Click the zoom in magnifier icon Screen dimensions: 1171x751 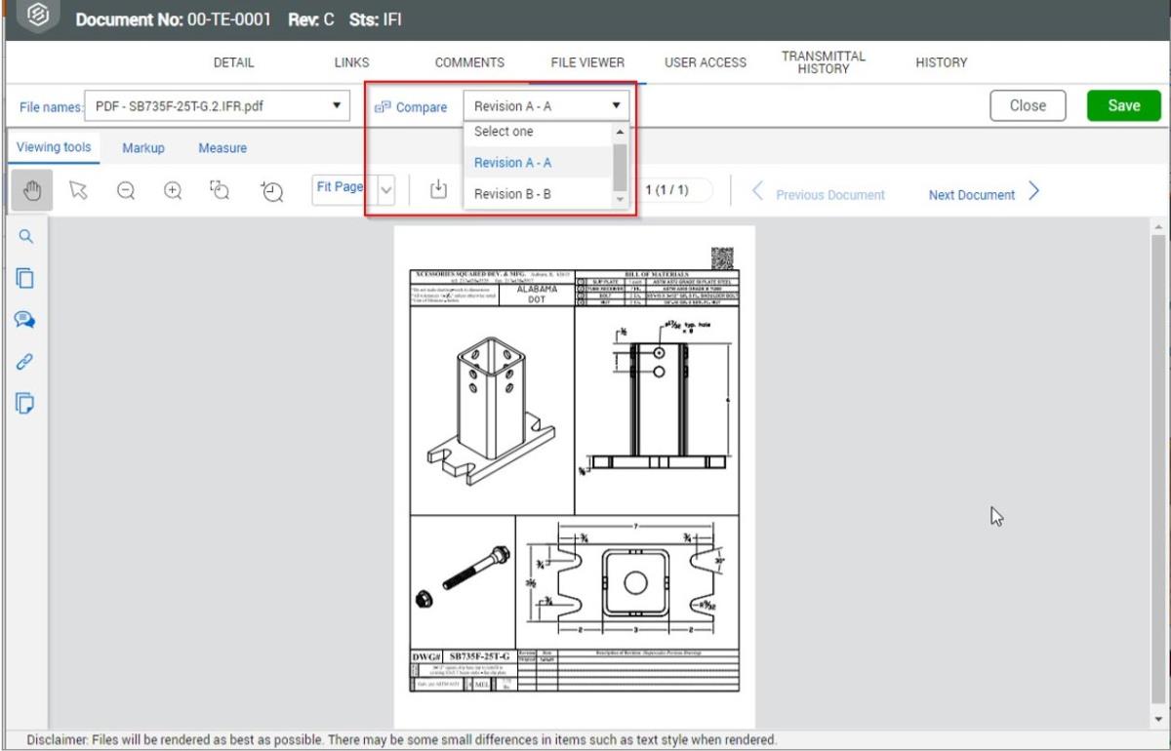pyautogui.click(x=174, y=193)
